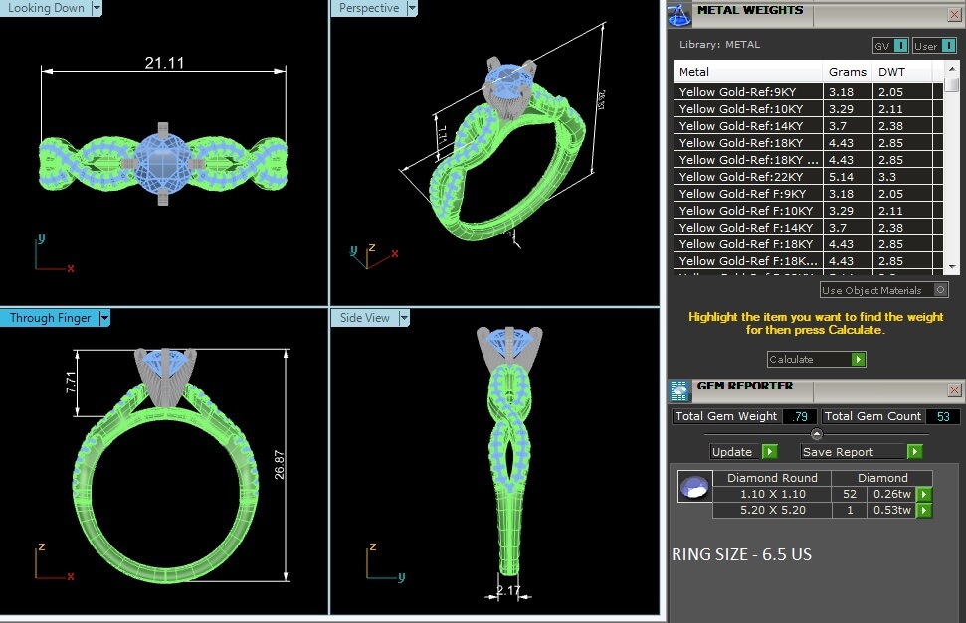The image size is (966, 623).
Task: Select Yellow Gold-Ref:14KY metal row
Action: [x=748, y=126]
